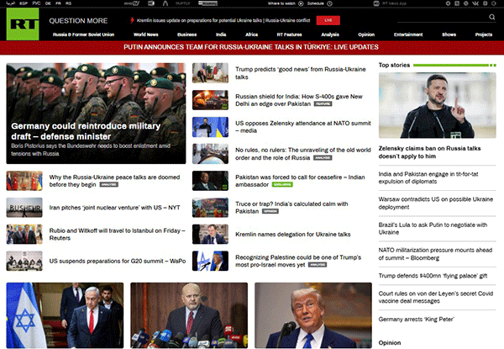504x349 pixels.
Task: Click the press conference microphones photo card
Action: (189, 315)
